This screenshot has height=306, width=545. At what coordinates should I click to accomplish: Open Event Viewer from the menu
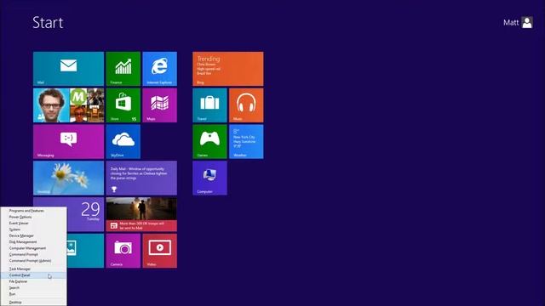click(x=33, y=223)
